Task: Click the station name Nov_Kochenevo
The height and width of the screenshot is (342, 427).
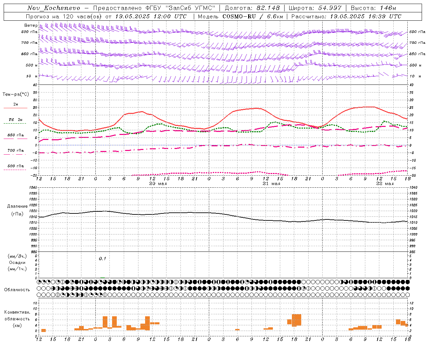Action: [x=54, y=8]
